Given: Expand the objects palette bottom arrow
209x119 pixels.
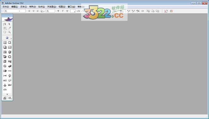Looking at the screenshot, I should pos(7,94).
